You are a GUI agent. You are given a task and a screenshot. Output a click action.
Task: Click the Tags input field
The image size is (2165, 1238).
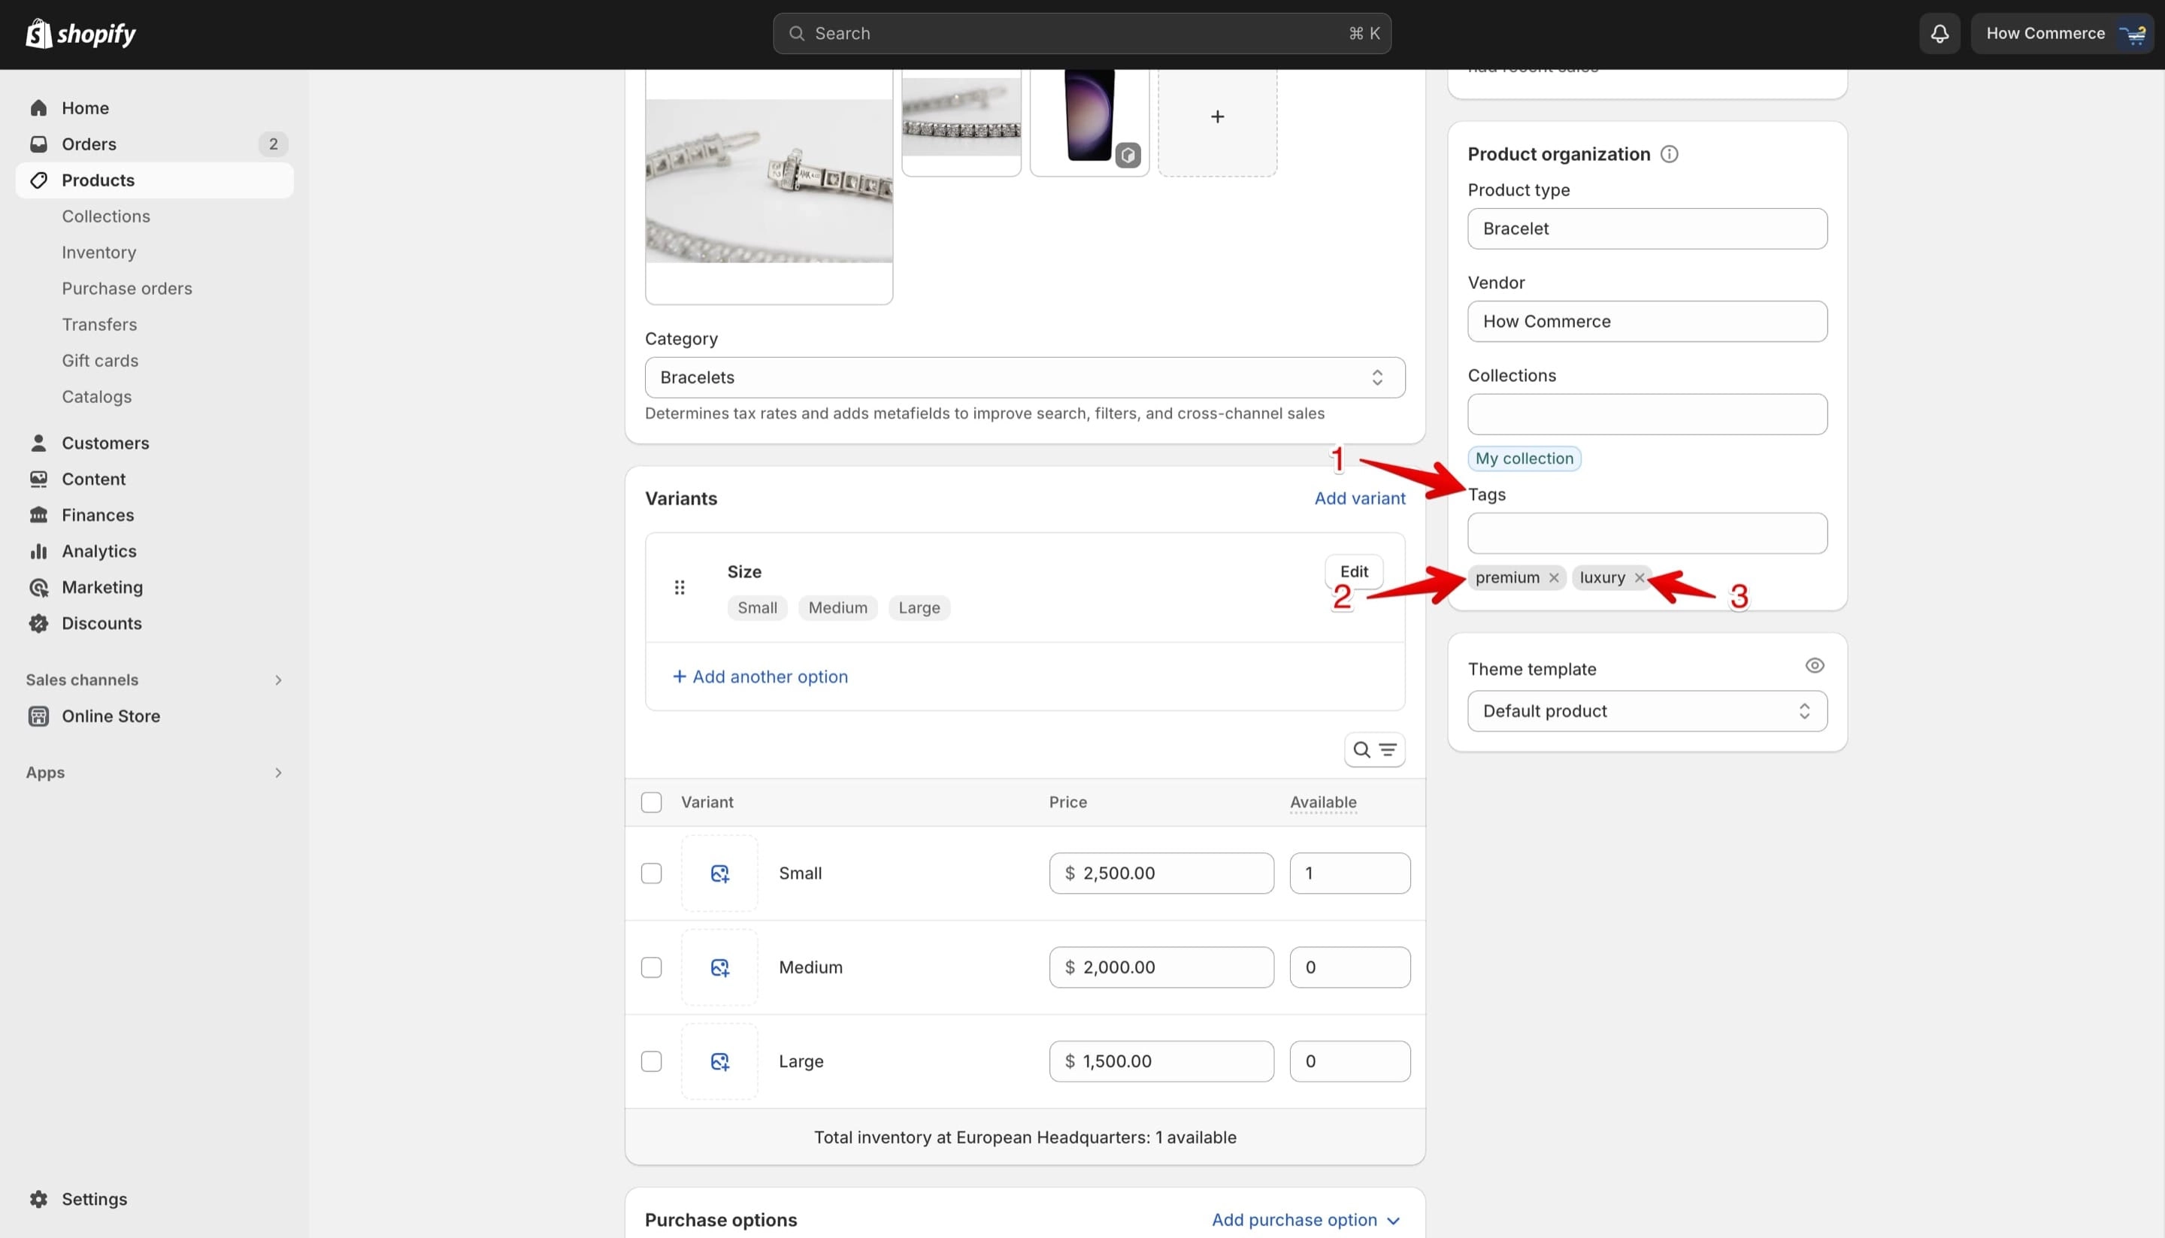(1647, 533)
